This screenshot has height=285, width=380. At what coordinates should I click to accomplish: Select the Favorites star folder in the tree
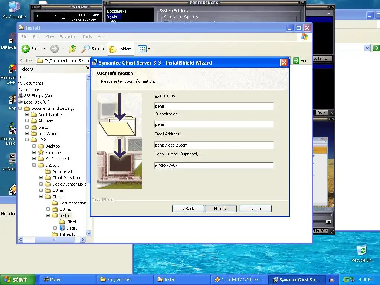click(53, 153)
